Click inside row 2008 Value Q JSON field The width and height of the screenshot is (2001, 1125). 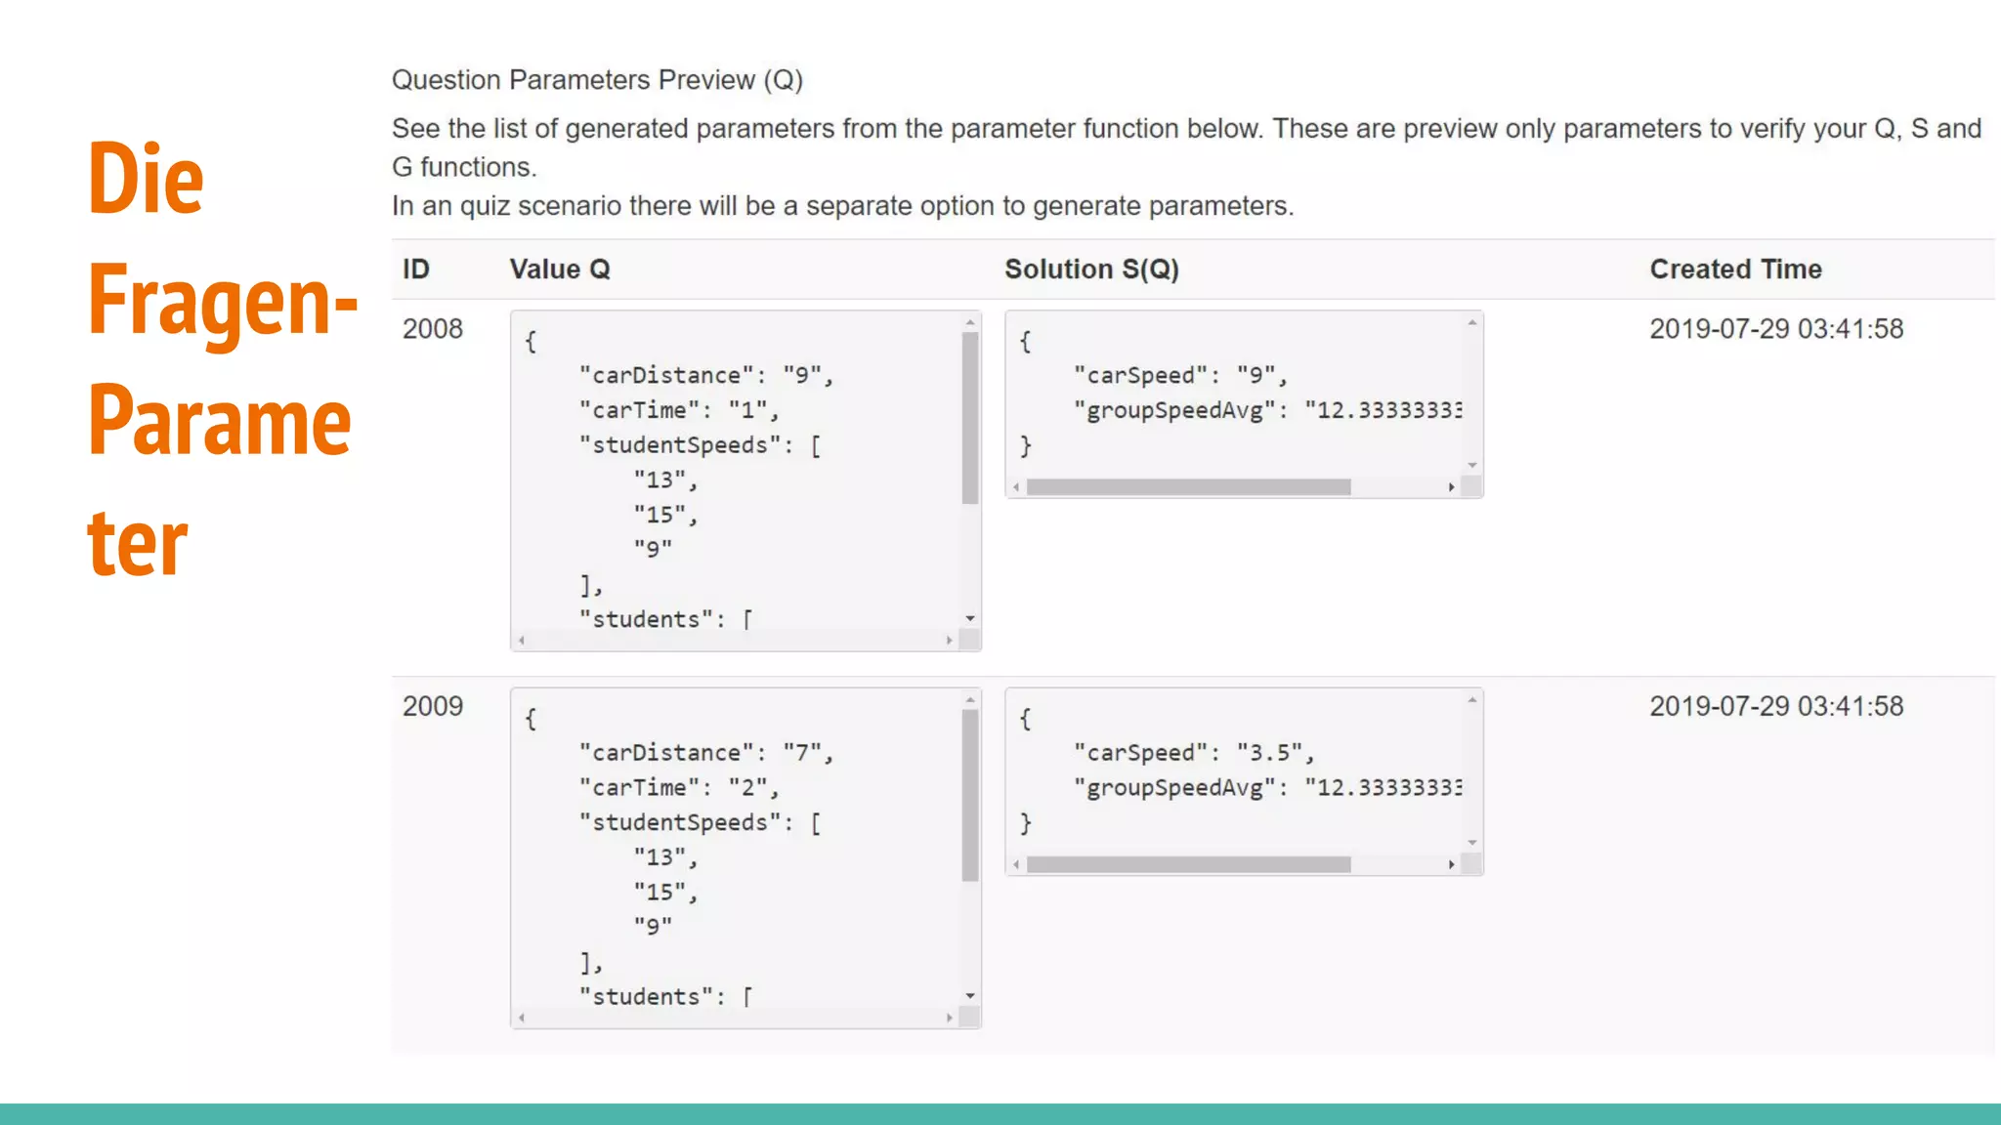[733, 479]
